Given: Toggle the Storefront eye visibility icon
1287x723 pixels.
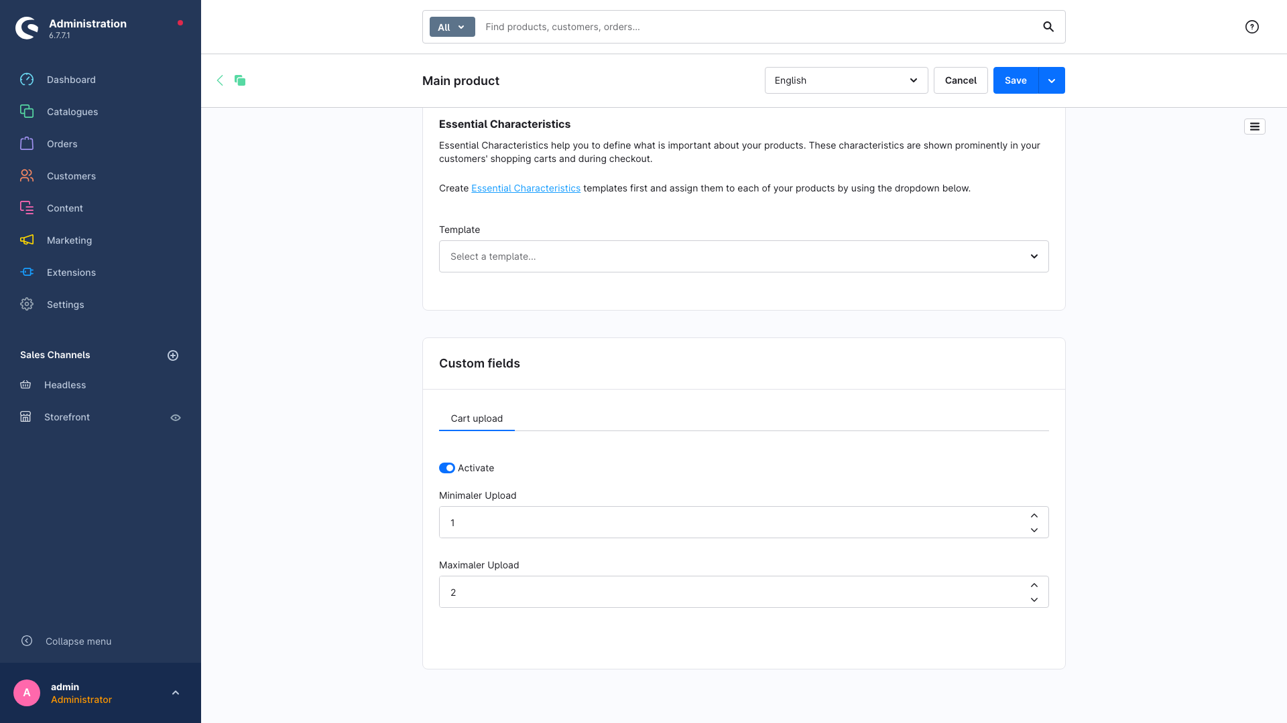Looking at the screenshot, I should pyautogui.click(x=176, y=418).
